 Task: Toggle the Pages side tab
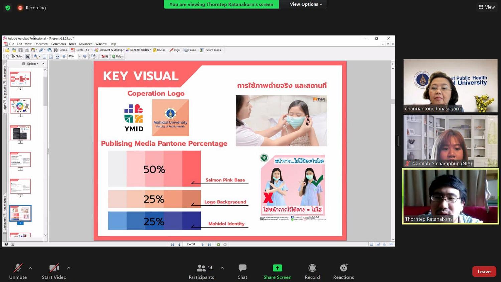(x=5, y=107)
